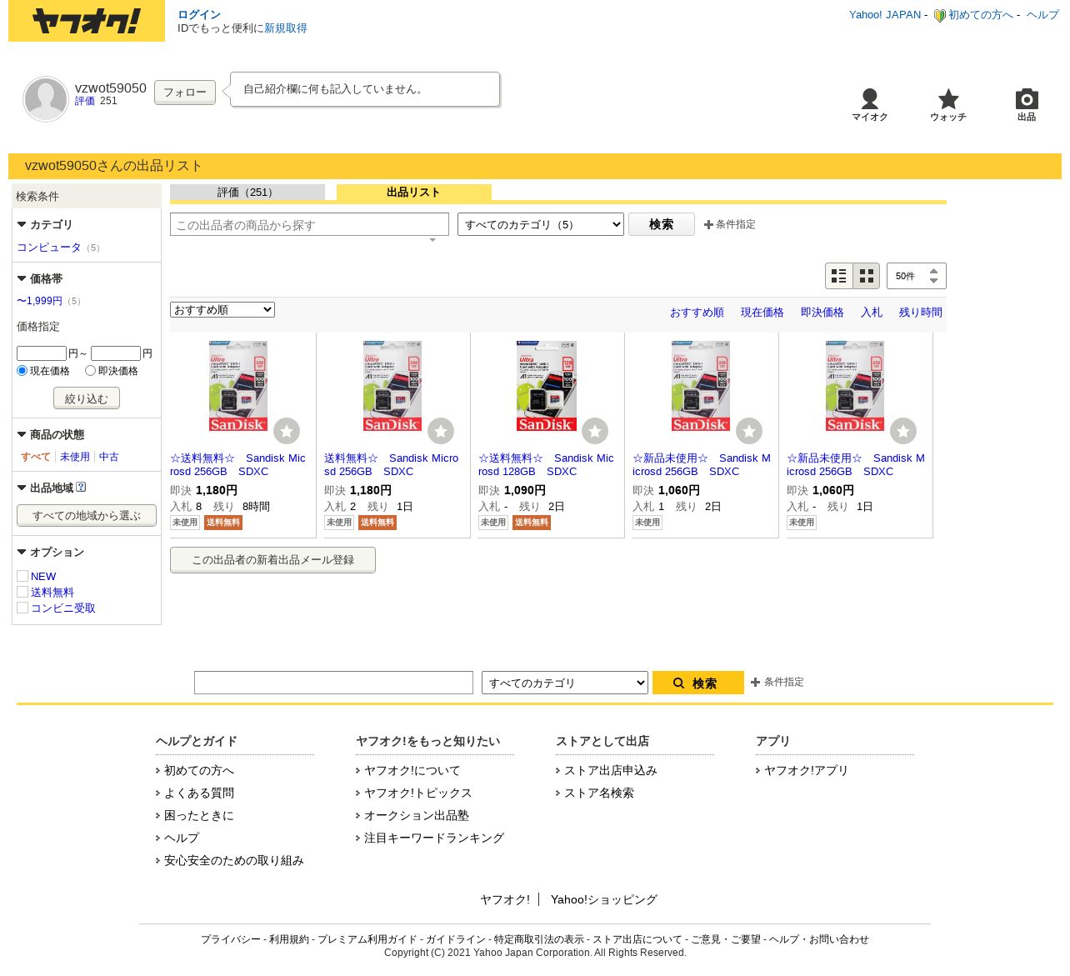Viewport: 1070px width, 976px height.
Task: Click the コンピュータ category link
Action: point(49,248)
